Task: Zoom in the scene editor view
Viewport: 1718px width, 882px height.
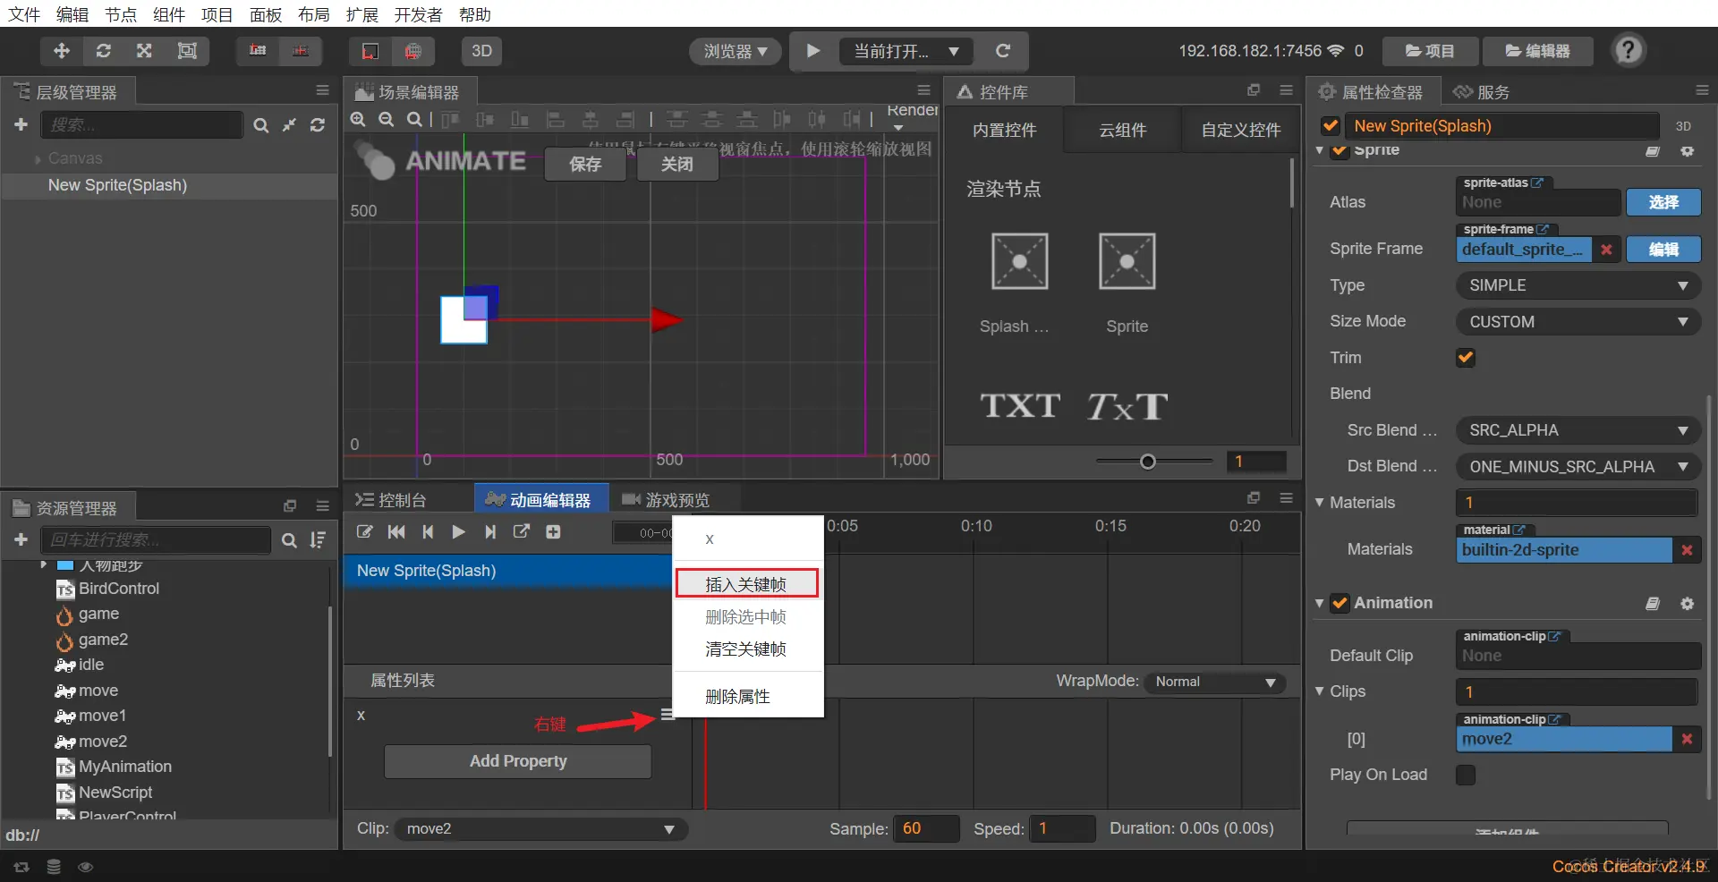Action: (x=358, y=119)
